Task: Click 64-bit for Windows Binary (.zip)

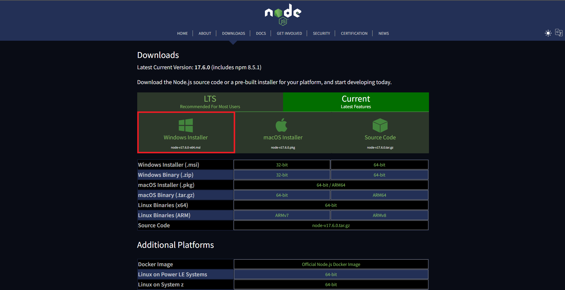Action: tap(380, 175)
